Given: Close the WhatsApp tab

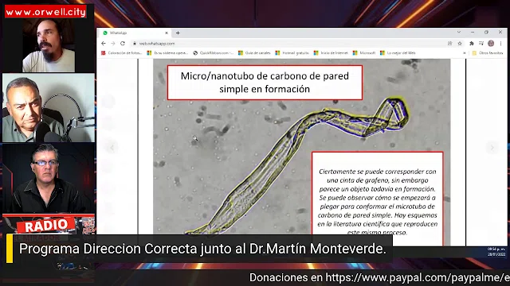Looking at the screenshot, I should 167,33.
